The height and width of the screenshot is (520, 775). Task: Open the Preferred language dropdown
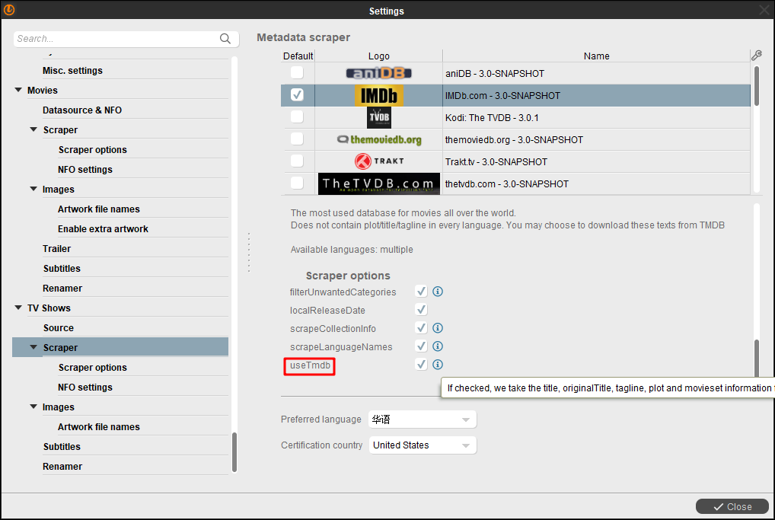coord(422,420)
